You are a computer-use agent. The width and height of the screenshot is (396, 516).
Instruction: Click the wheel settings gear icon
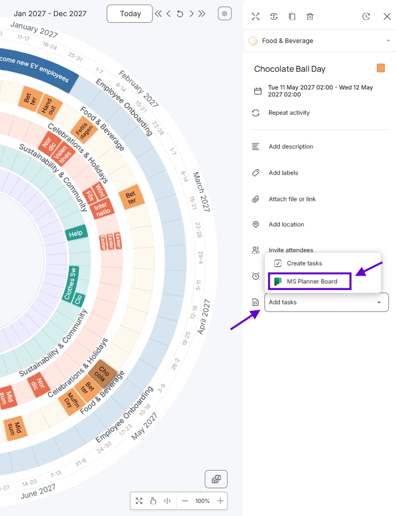tap(224, 14)
